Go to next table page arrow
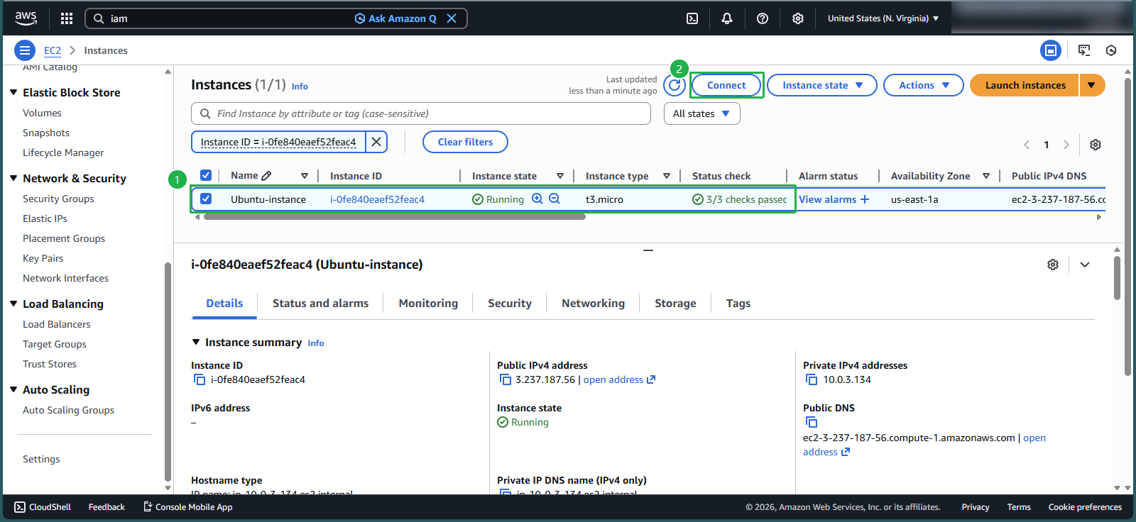The width and height of the screenshot is (1136, 522). (1066, 145)
